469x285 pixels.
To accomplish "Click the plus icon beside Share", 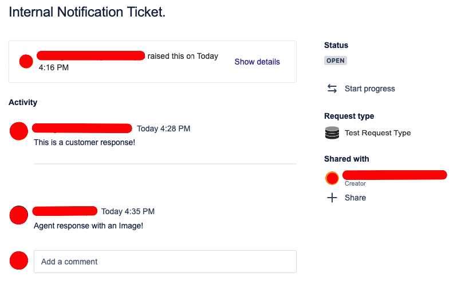I will [x=332, y=198].
